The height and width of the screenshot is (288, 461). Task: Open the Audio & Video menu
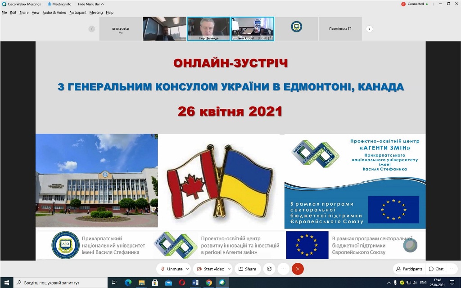[54, 13]
